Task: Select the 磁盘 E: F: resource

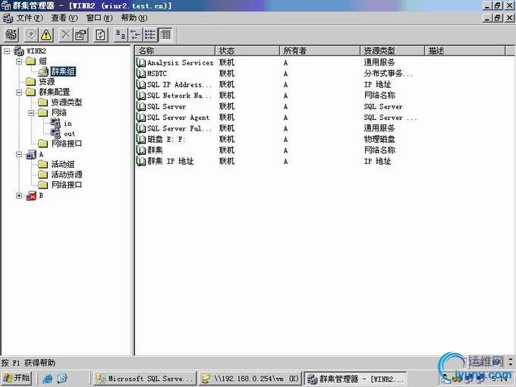Action: (166, 140)
